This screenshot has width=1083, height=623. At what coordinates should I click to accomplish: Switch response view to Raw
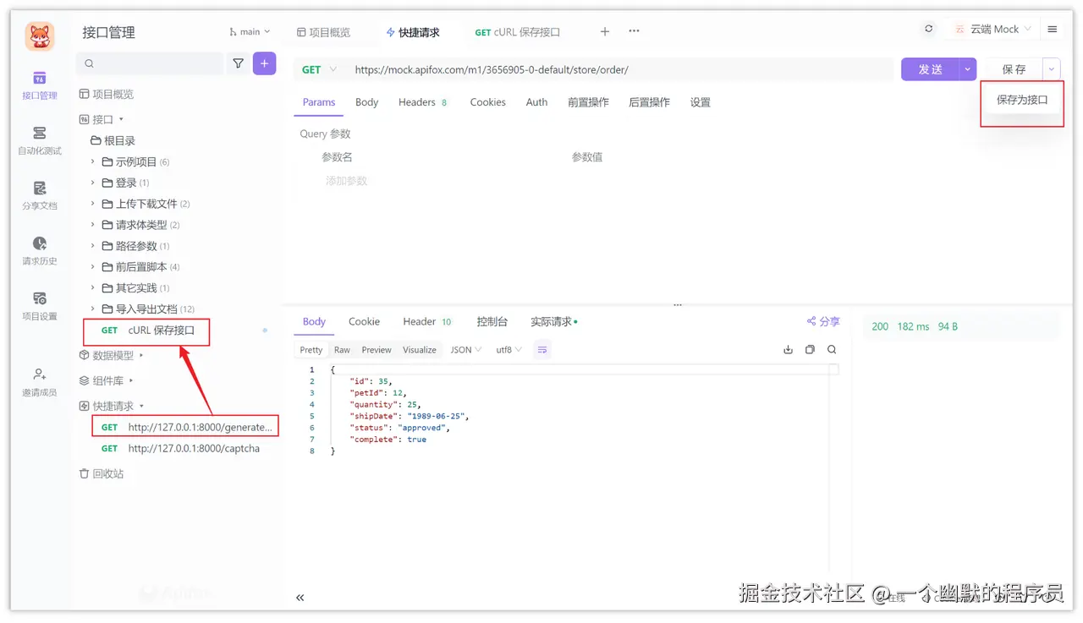pos(342,349)
